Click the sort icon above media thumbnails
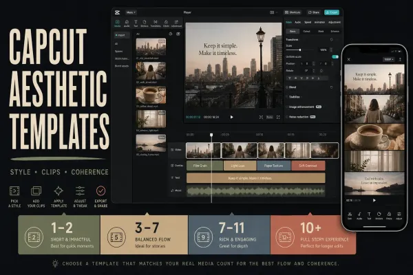Viewport: 413px width, 275px height. 171,34
